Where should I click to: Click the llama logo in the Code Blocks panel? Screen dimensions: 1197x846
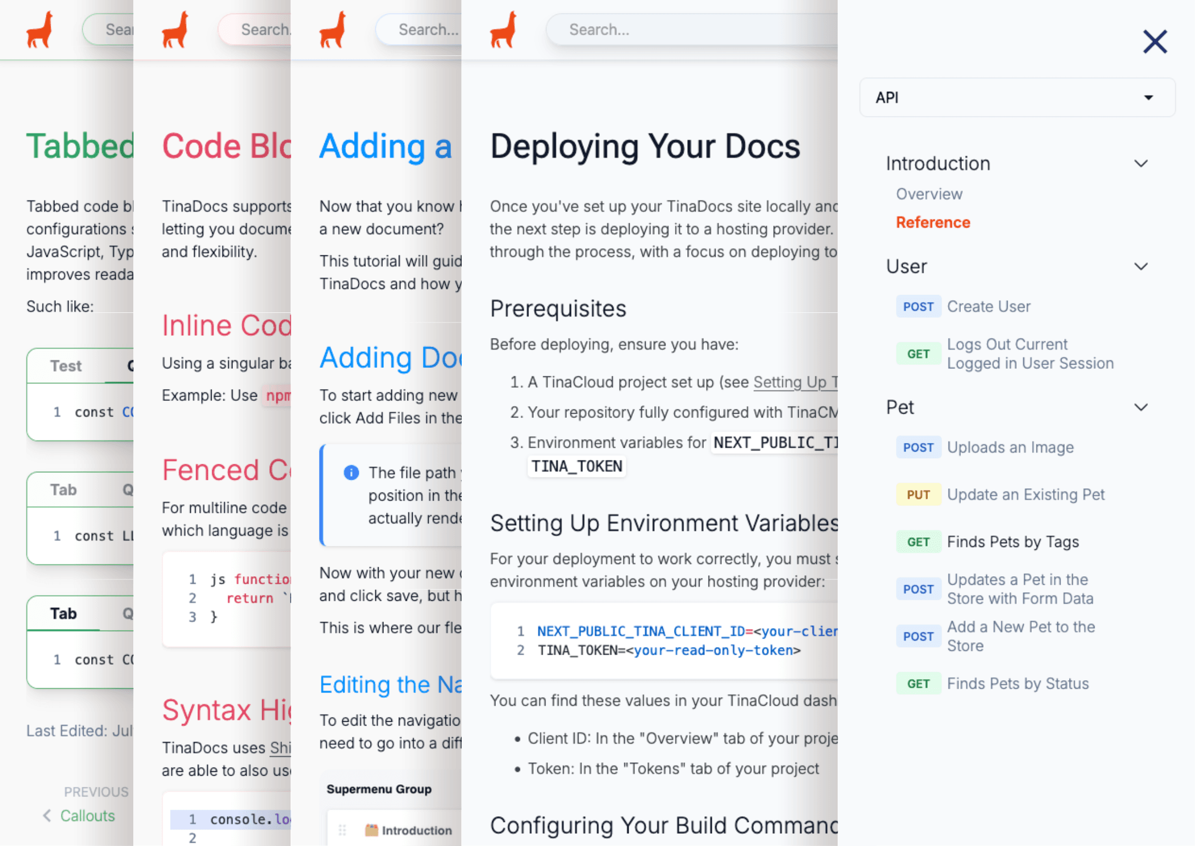[x=175, y=30]
